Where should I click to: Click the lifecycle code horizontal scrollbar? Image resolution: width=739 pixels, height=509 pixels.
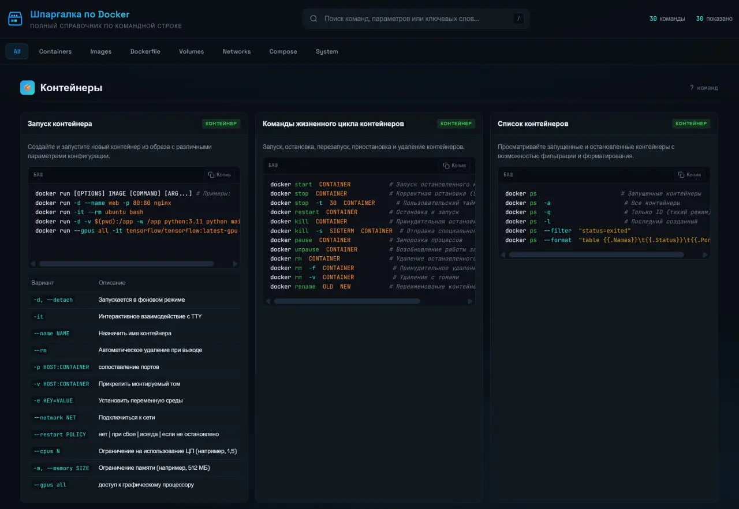tap(347, 301)
